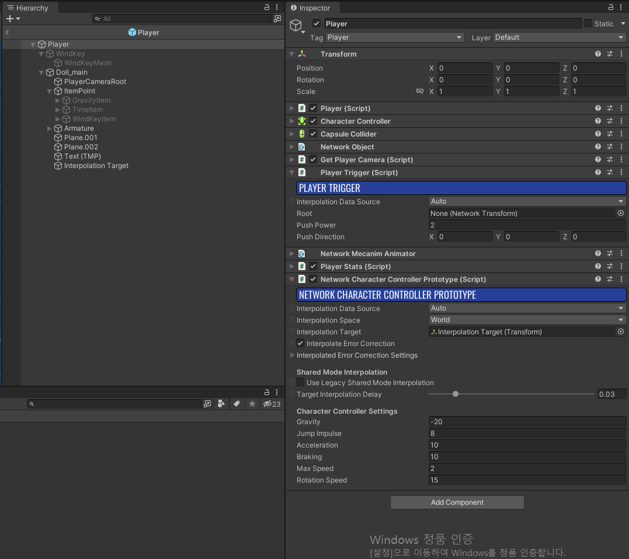Expand Interpolated Error Correction Settings
This screenshot has width=629, height=559.
click(292, 355)
